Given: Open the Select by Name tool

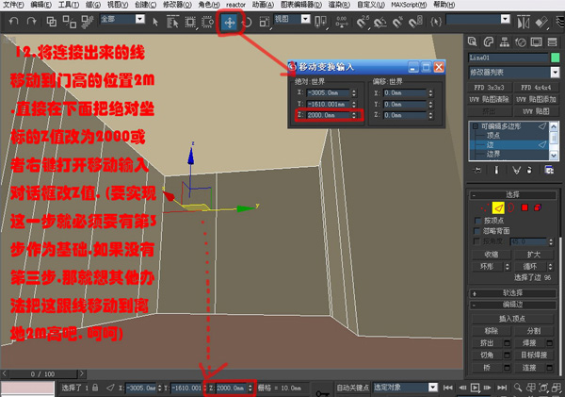Looking at the screenshot, I should coord(172,22).
